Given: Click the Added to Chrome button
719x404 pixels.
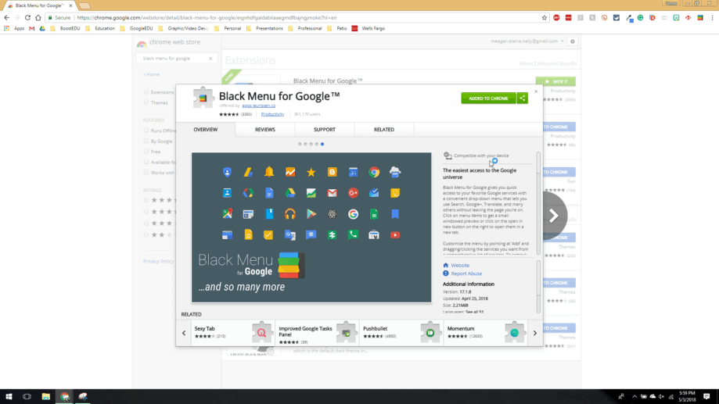Looking at the screenshot, I should pos(487,98).
